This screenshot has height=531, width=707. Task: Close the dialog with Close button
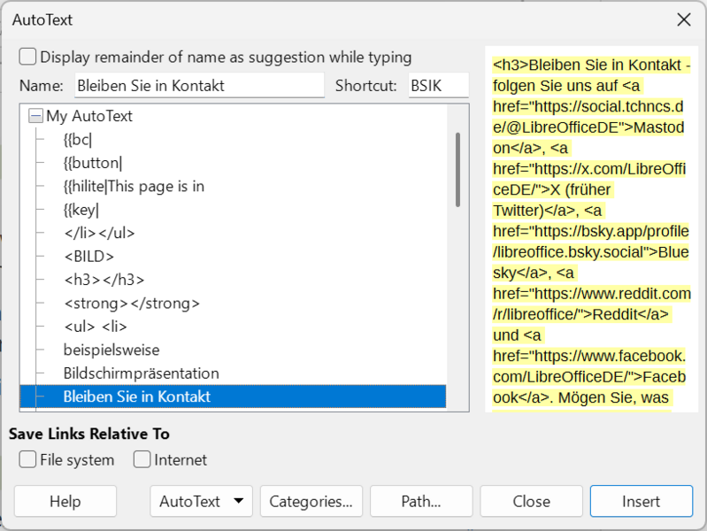click(531, 501)
